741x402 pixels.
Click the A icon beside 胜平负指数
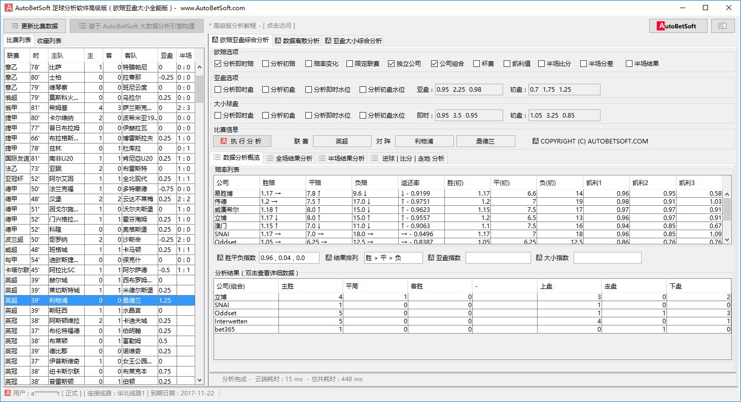click(x=220, y=258)
